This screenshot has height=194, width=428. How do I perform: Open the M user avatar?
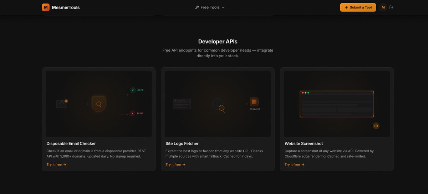383,7
